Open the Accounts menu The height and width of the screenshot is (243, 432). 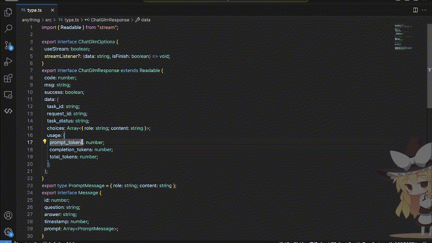click(8, 216)
